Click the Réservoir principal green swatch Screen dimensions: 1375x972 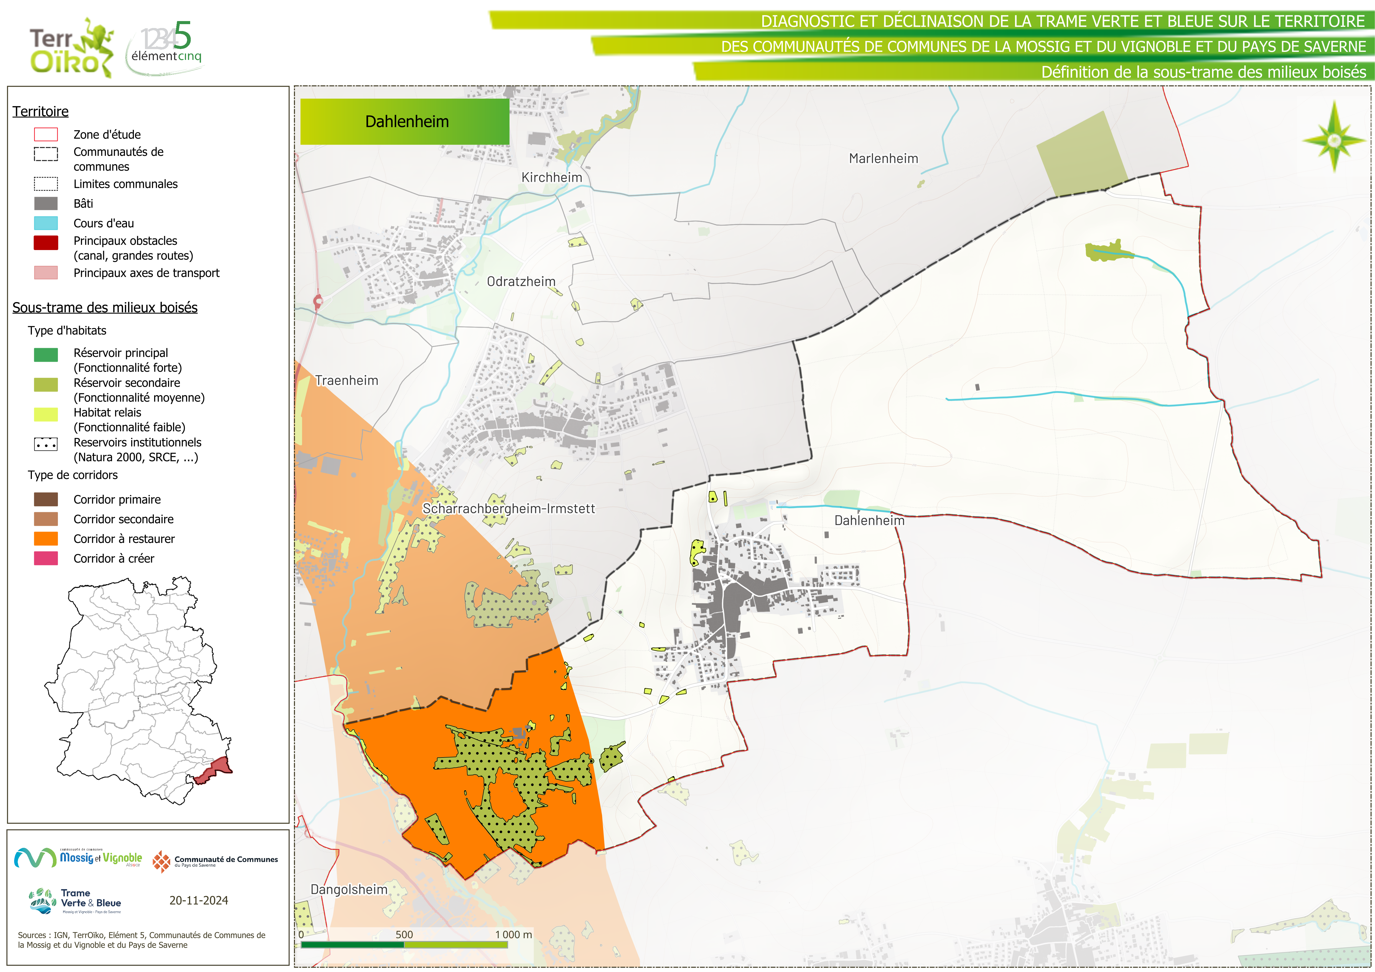pyautogui.click(x=46, y=354)
